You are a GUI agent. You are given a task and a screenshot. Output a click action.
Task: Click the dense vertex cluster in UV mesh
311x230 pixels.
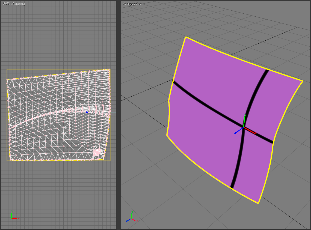click(97, 152)
